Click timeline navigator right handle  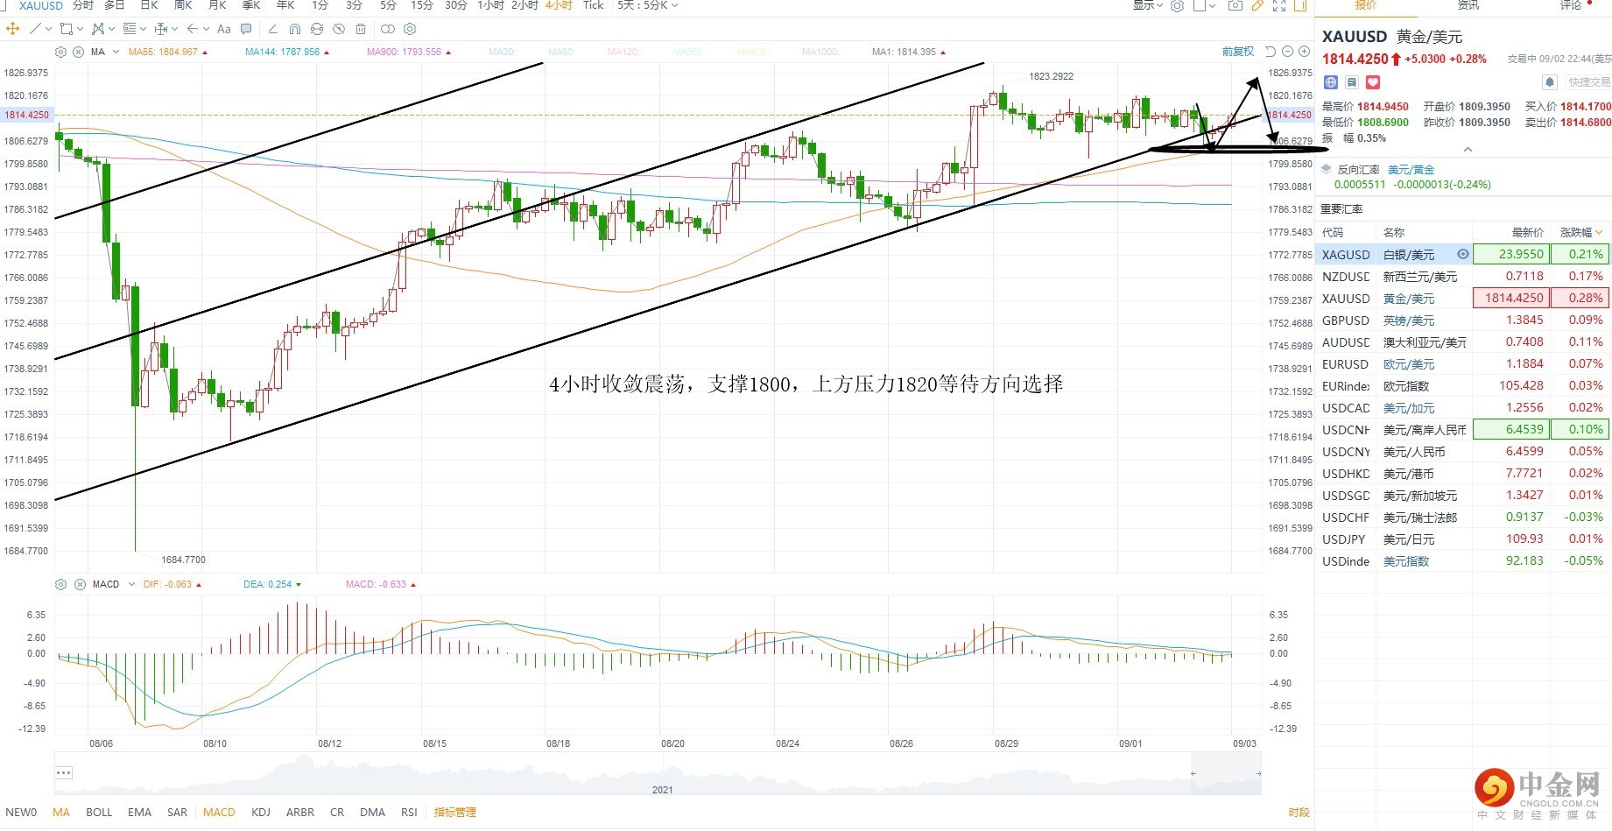tap(1258, 773)
